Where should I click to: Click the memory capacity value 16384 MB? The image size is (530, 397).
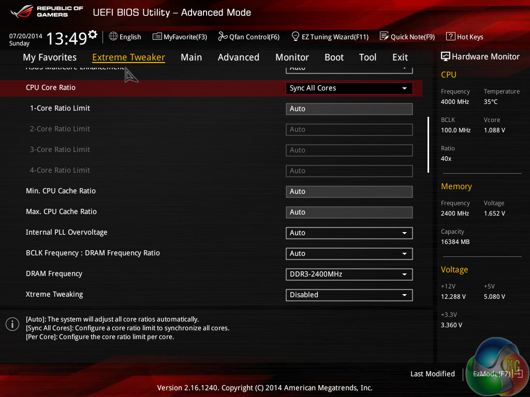tap(455, 242)
